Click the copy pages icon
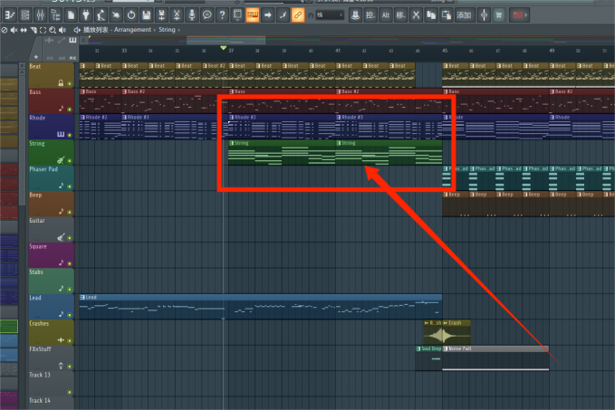The width and height of the screenshot is (615, 410). pos(431,15)
